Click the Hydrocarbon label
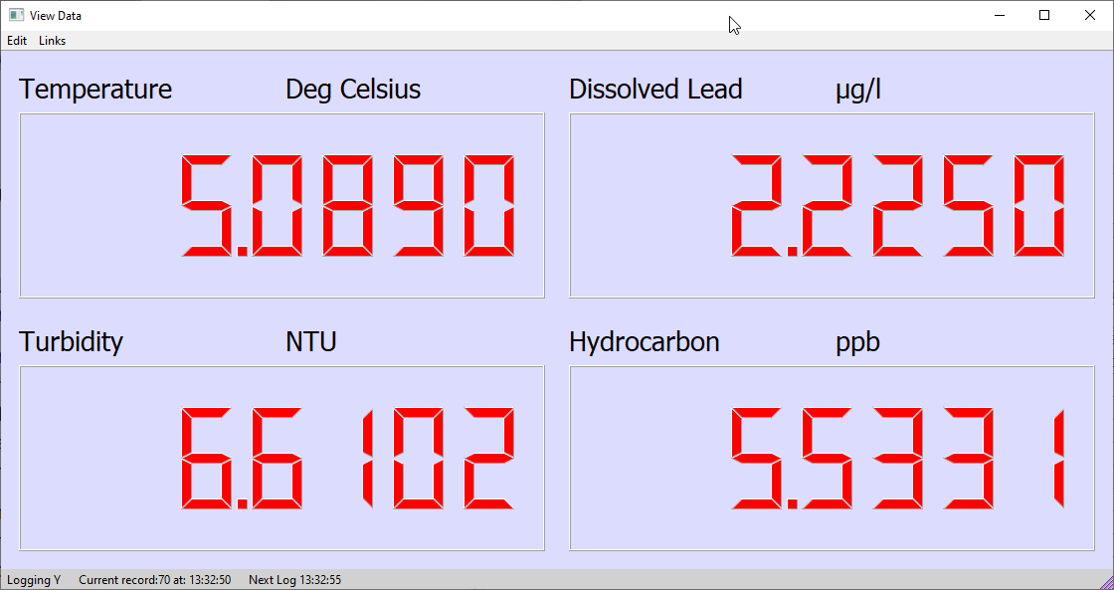The image size is (1114, 590). 644,342
